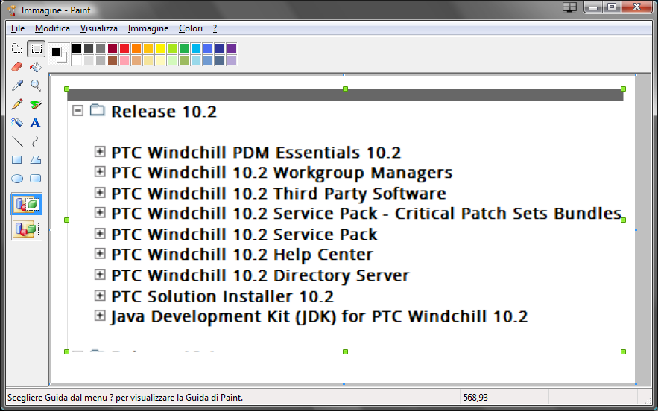
Task: Open the ? help menu
Action: click(x=215, y=28)
